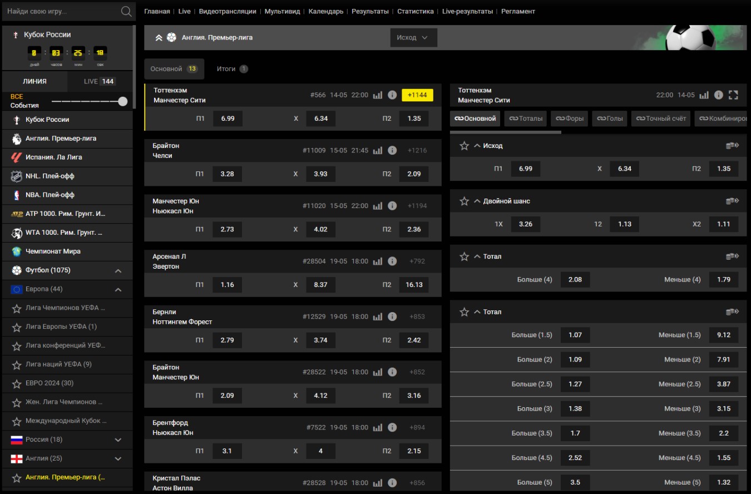
Task: Expand +792 markets for Арсенал Л – Эвертон
Action: pos(417,261)
